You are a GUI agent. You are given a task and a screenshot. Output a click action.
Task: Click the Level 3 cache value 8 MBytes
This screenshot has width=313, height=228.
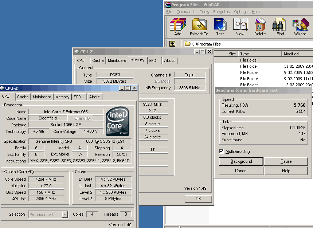coord(113,198)
